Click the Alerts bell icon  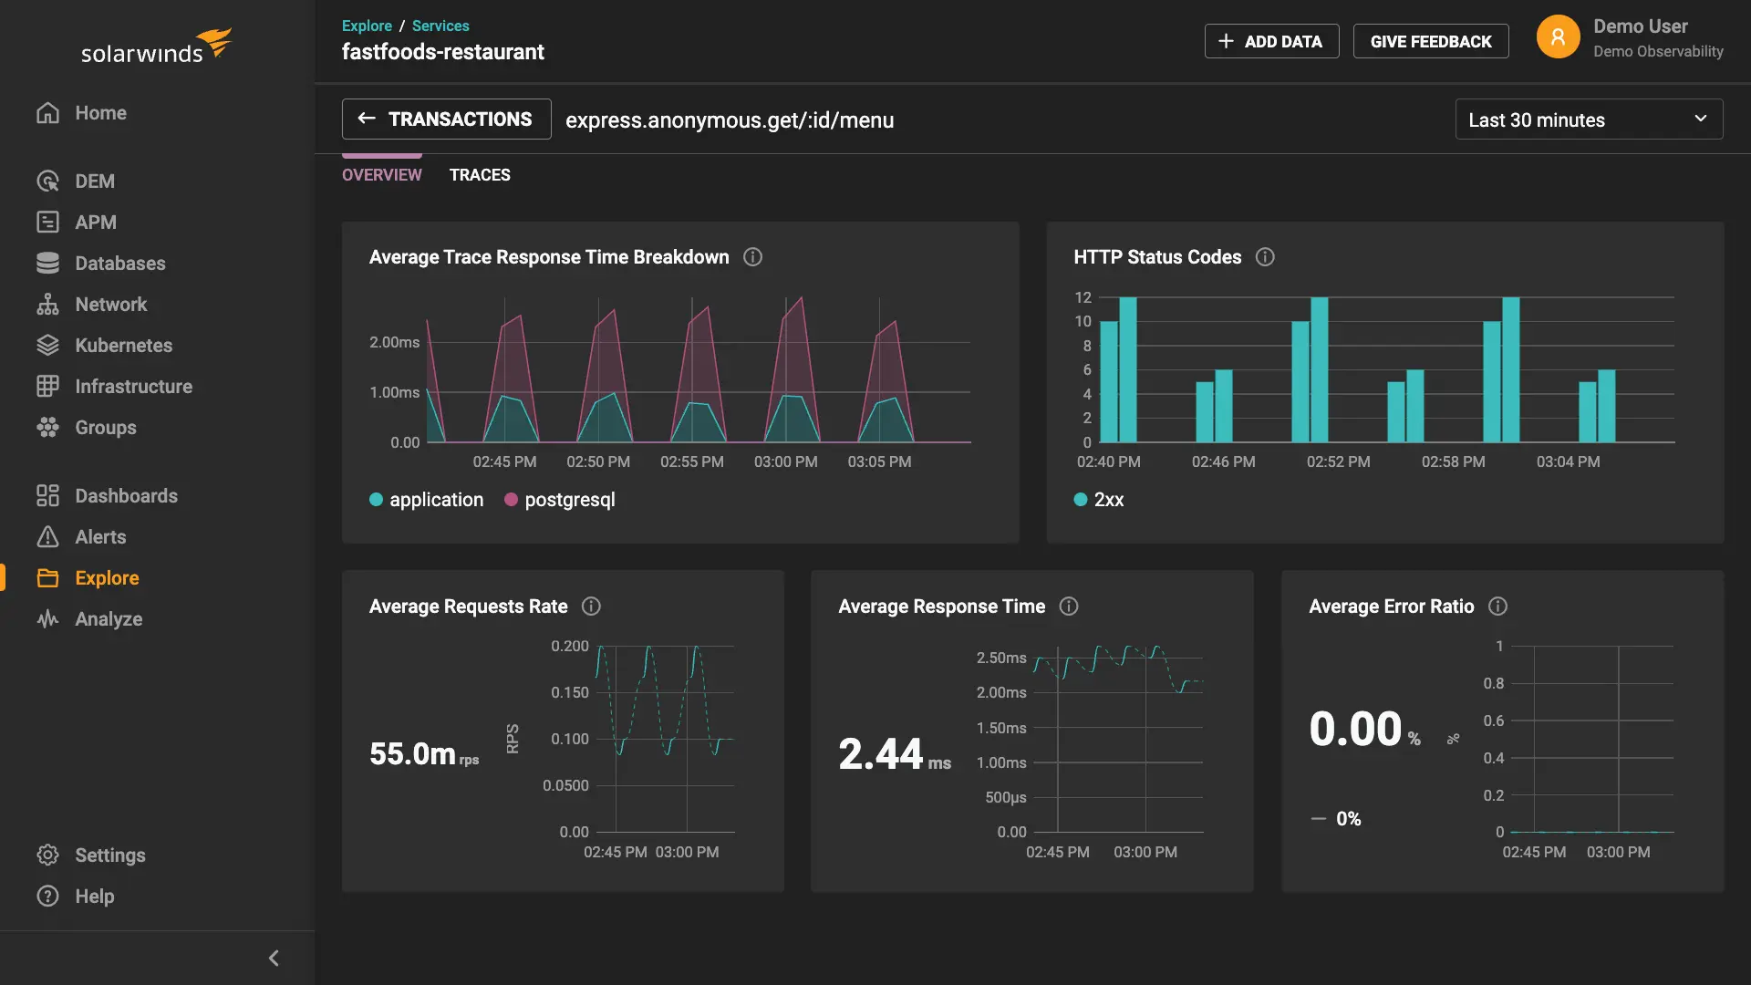pyautogui.click(x=47, y=537)
